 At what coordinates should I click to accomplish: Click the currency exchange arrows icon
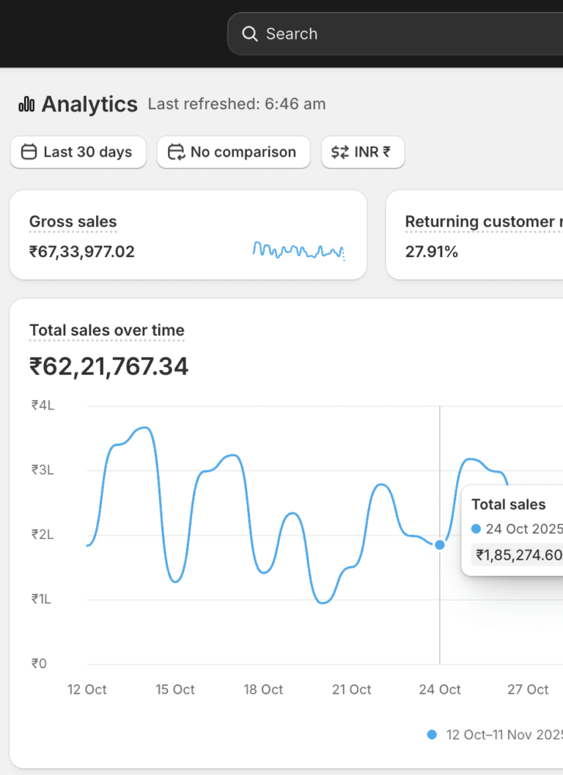click(340, 152)
